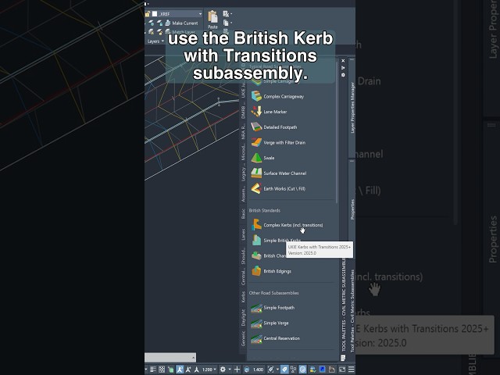Image resolution: width=500 pixels, height=375 pixels.
Task: Select the Detailed Footpath subassembly
Action: click(274, 127)
